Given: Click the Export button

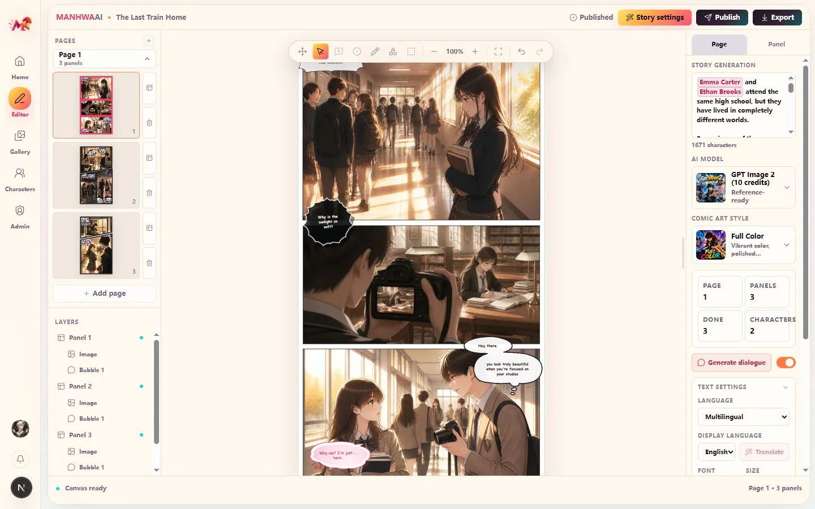Looking at the screenshot, I should 777,18.
